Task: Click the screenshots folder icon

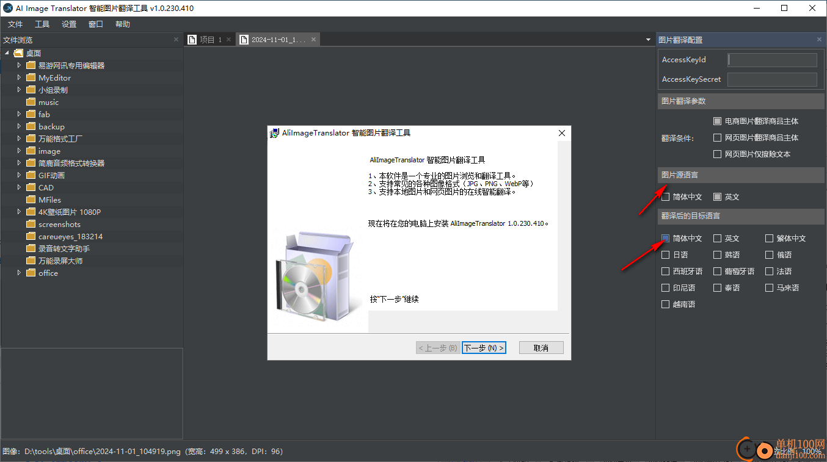Action: click(31, 224)
